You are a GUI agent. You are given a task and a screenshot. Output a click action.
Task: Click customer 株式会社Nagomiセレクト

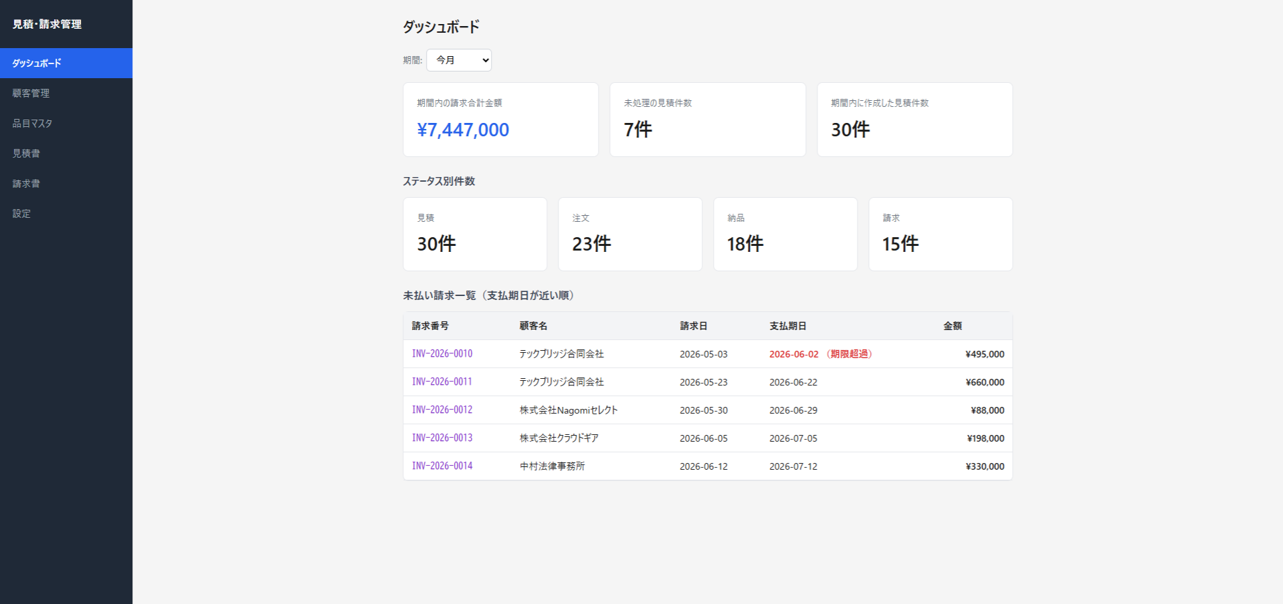[569, 410]
